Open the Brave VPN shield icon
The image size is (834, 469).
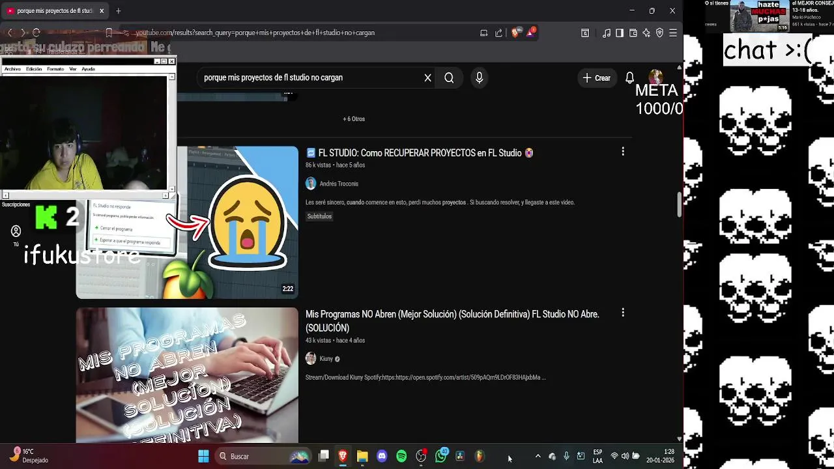pos(659,33)
